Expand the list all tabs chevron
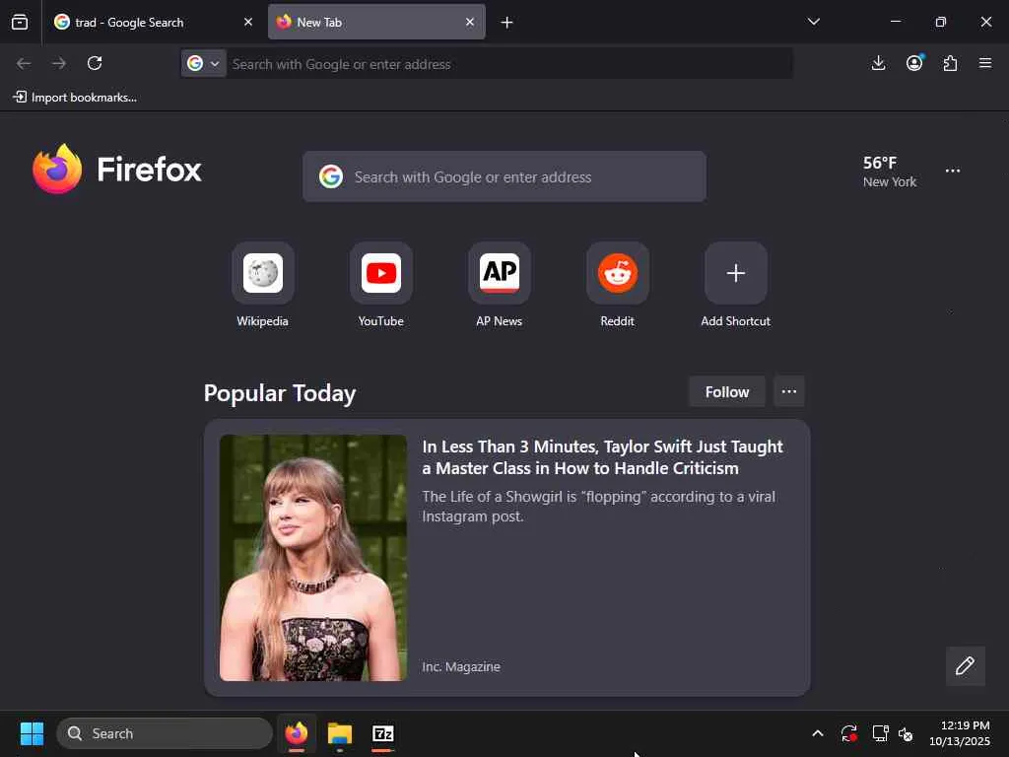Viewport: 1009px width, 757px height. (814, 22)
